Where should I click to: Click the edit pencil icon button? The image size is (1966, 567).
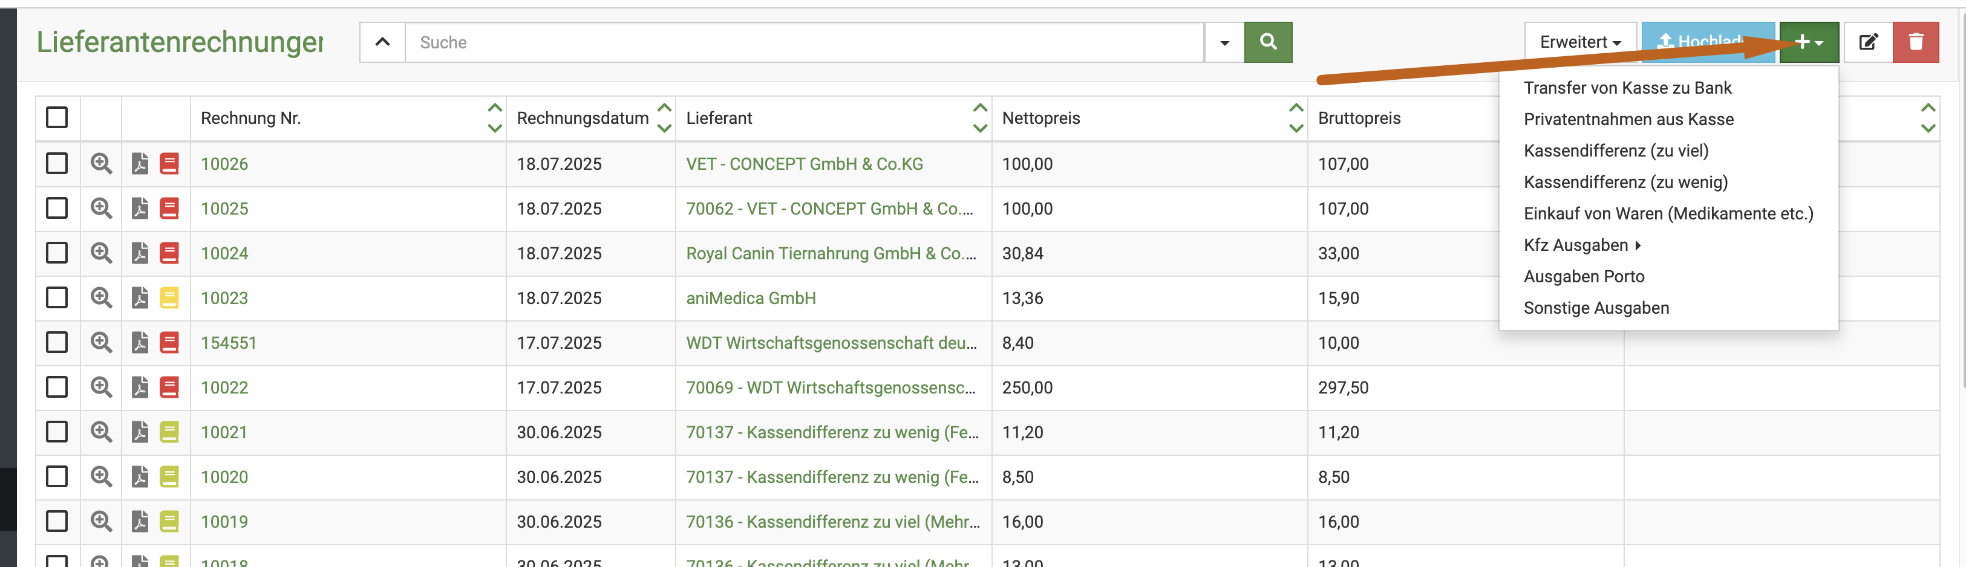click(1867, 42)
